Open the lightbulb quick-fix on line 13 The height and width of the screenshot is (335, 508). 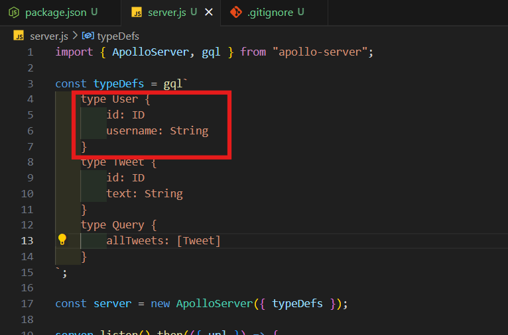coord(62,240)
